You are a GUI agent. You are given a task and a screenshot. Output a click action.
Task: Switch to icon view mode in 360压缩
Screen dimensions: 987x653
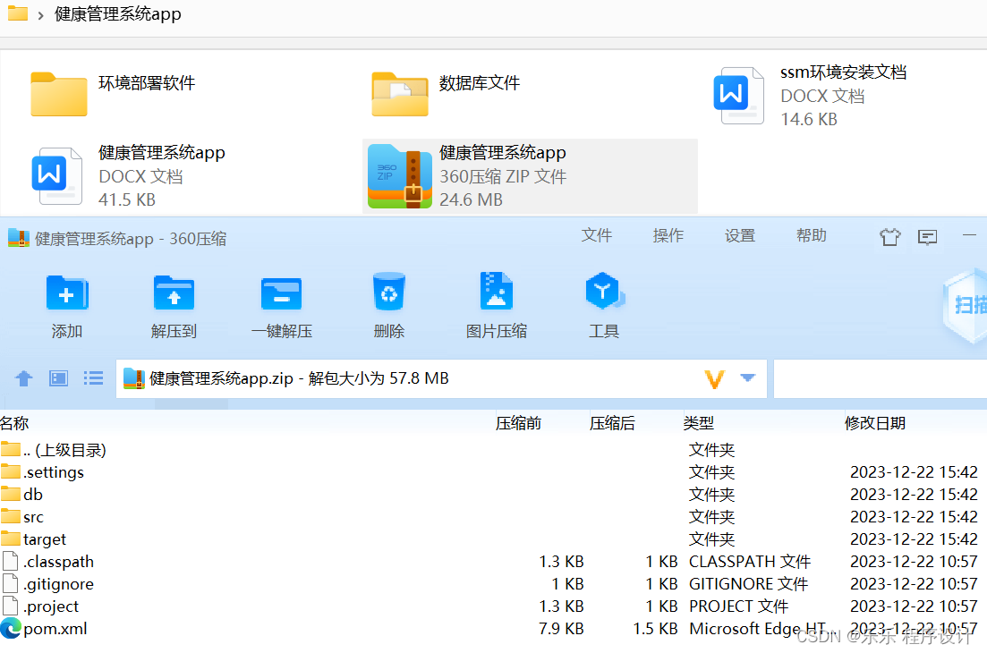pos(58,378)
